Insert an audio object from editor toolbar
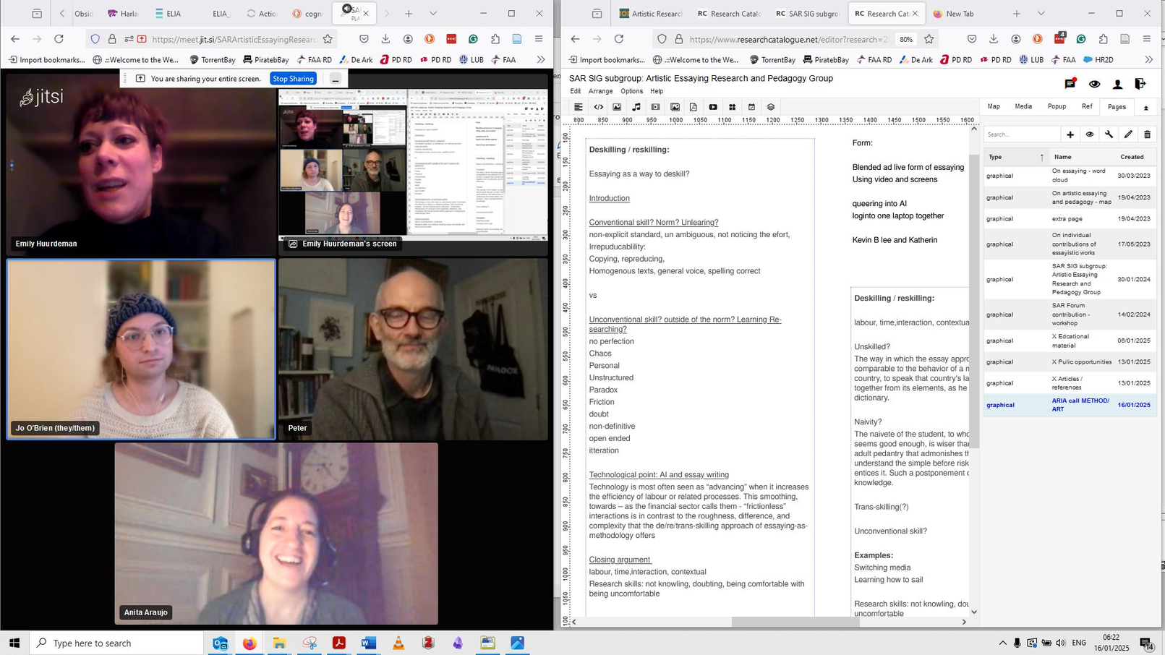The width and height of the screenshot is (1165, 655). pyautogui.click(x=636, y=107)
